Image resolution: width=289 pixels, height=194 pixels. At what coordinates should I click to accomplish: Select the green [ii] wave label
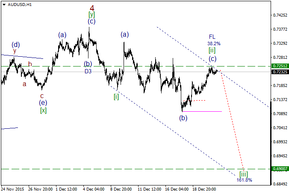click(x=212, y=50)
